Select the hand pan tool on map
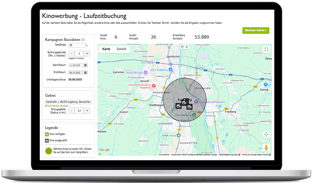Image resolution: width=312 pixels, height=183 pixels. pos(182,47)
